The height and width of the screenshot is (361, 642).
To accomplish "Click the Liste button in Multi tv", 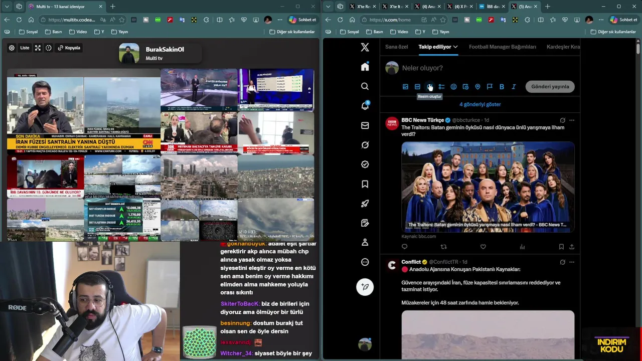I will coord(24,48).
